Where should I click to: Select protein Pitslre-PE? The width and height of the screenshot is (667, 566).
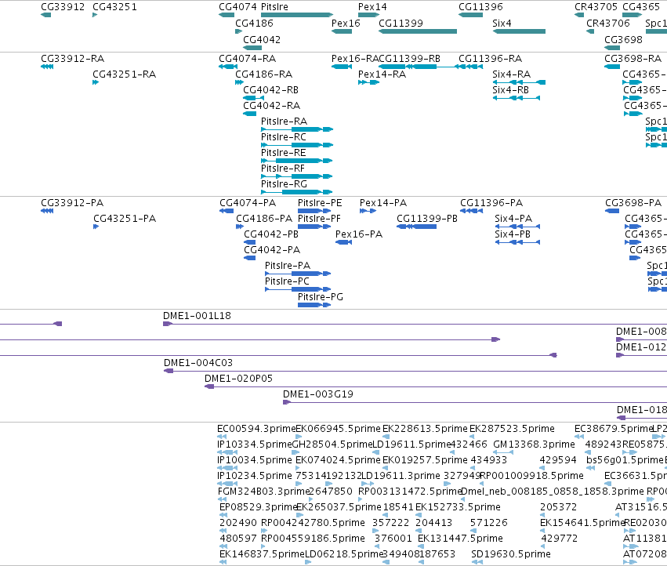[x=314, y=211]
